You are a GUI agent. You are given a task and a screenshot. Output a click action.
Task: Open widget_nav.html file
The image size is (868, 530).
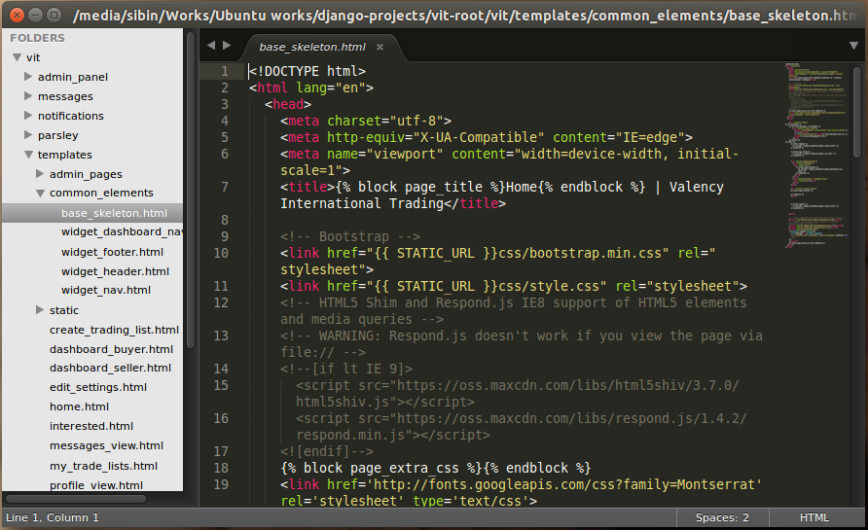106,290
